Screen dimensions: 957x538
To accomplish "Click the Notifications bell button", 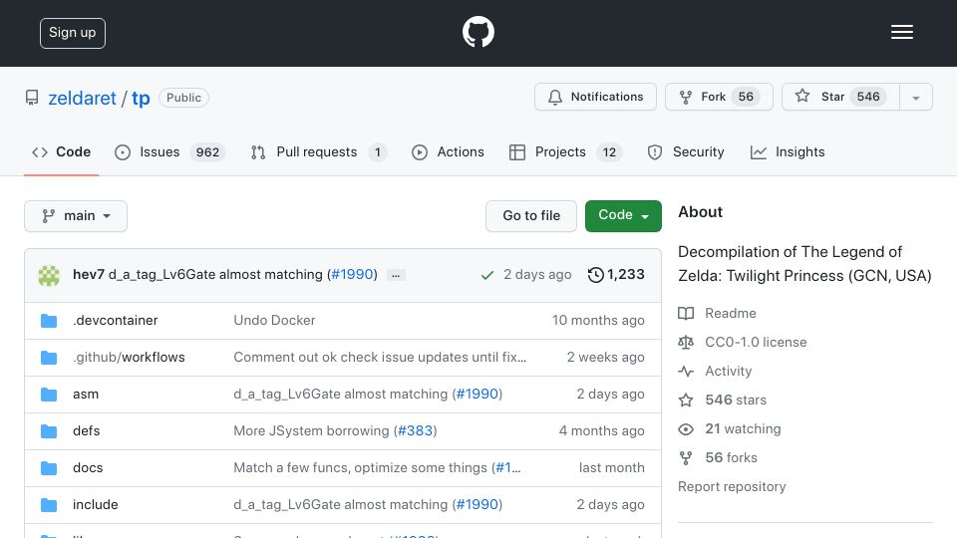I will tap(595, 97).
